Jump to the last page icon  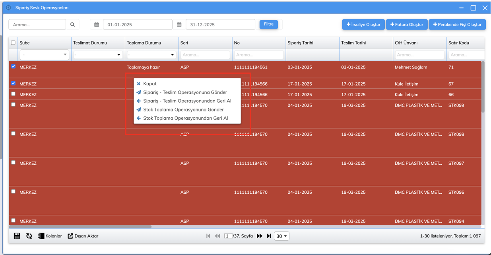269,236
